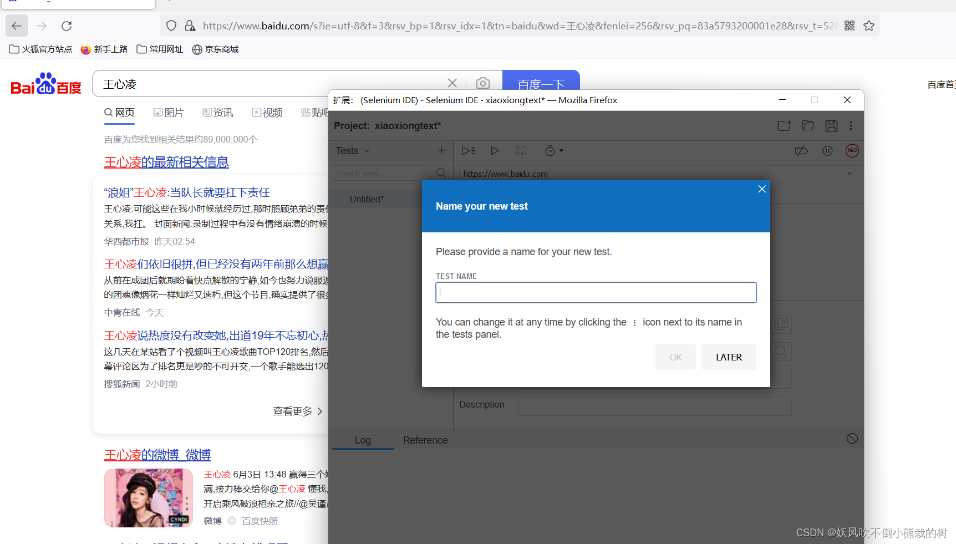Viewport: 956px width, 544px height.
Task: Open 王心凌的微博 result link
Action: pyautogui.click(x=157, y=455)
